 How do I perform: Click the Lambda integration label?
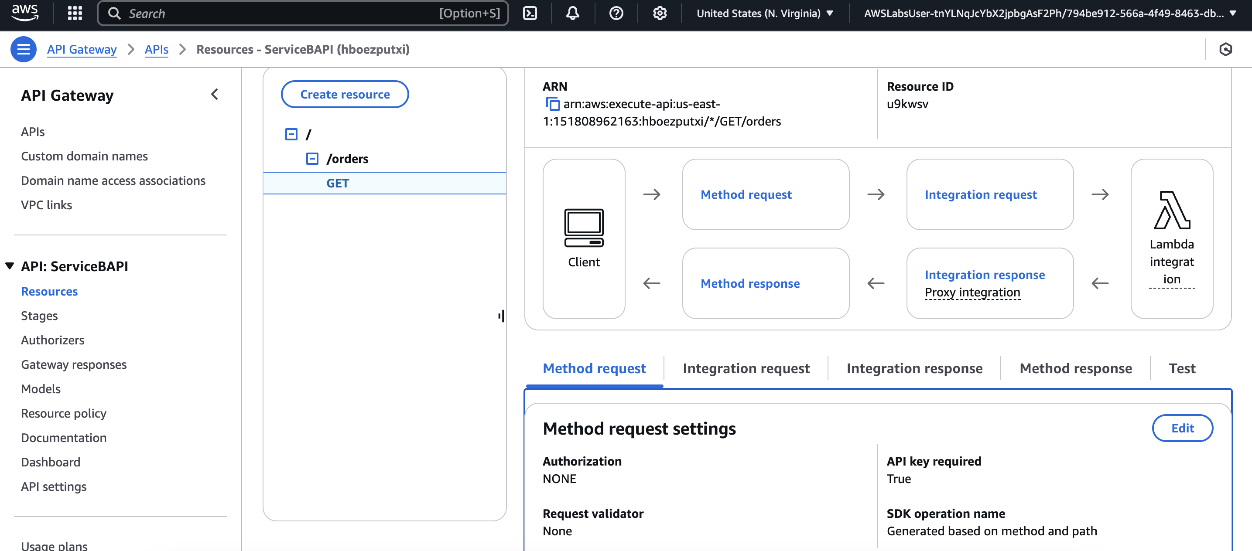pyautogui.click(x=1172, y=261)
